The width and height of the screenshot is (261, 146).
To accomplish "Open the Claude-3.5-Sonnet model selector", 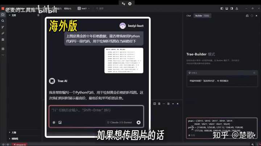I will pos(120,123).
